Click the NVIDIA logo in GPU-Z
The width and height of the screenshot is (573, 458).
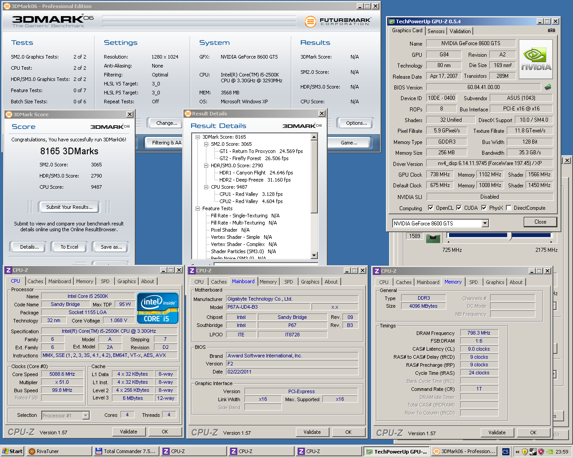(536, 59)
